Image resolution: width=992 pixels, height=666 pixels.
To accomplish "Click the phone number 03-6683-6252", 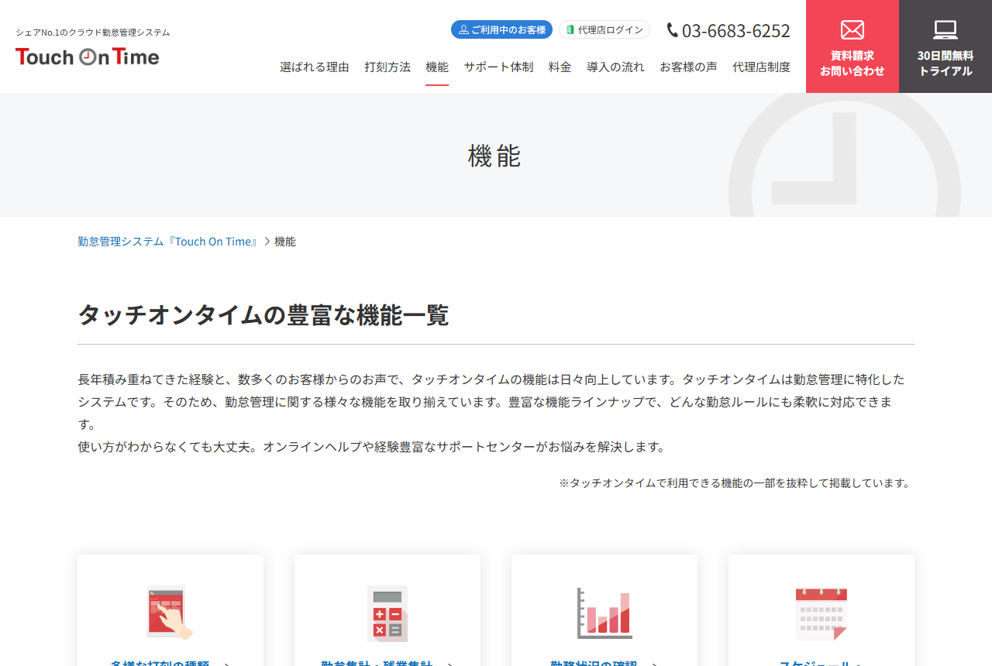I will tap(735, 31).
